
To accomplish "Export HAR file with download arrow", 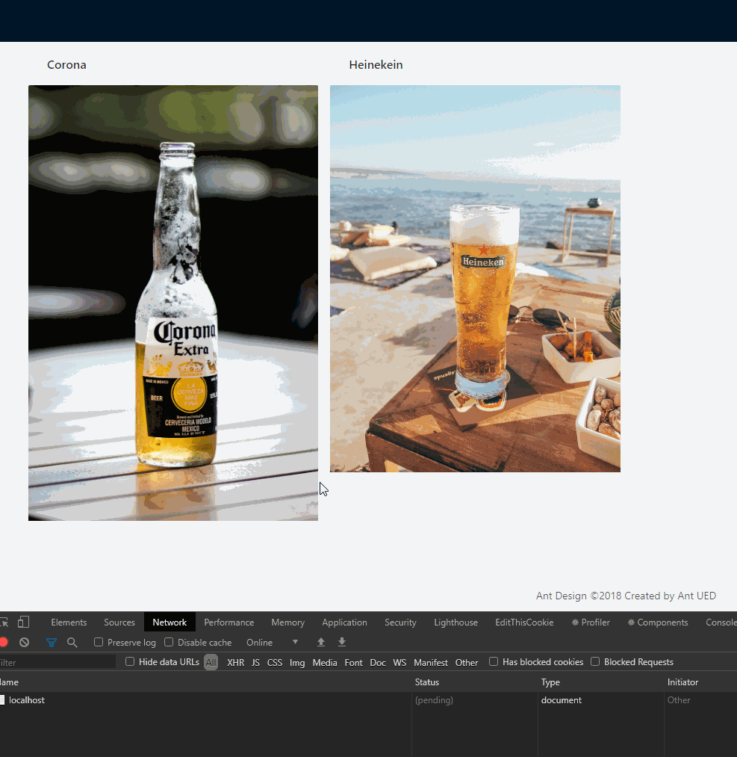I will [342, 642].
